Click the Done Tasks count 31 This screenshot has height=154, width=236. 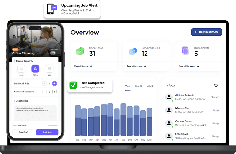[x=92, y=54]
